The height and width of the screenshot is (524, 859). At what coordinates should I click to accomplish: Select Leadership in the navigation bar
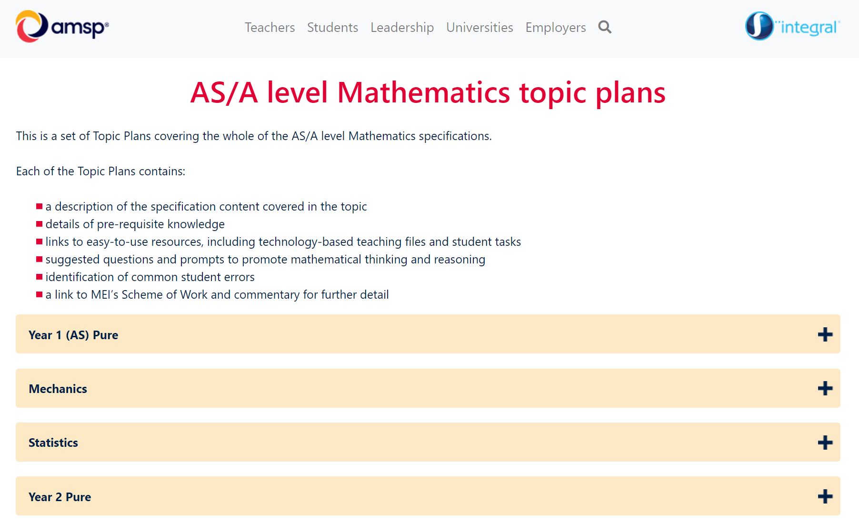tap(402, 27)
